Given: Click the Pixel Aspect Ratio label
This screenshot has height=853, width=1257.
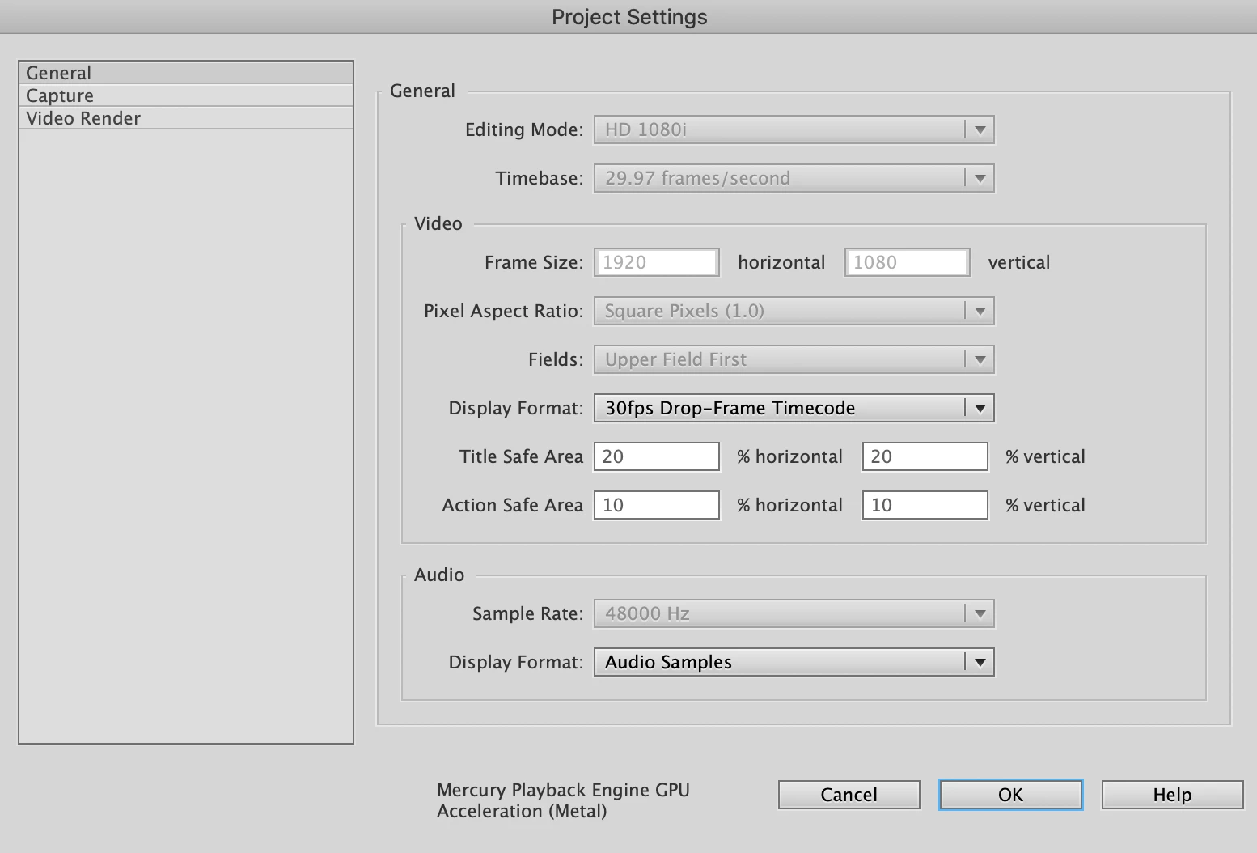Looking at the screenshot, I should (503, 311).
